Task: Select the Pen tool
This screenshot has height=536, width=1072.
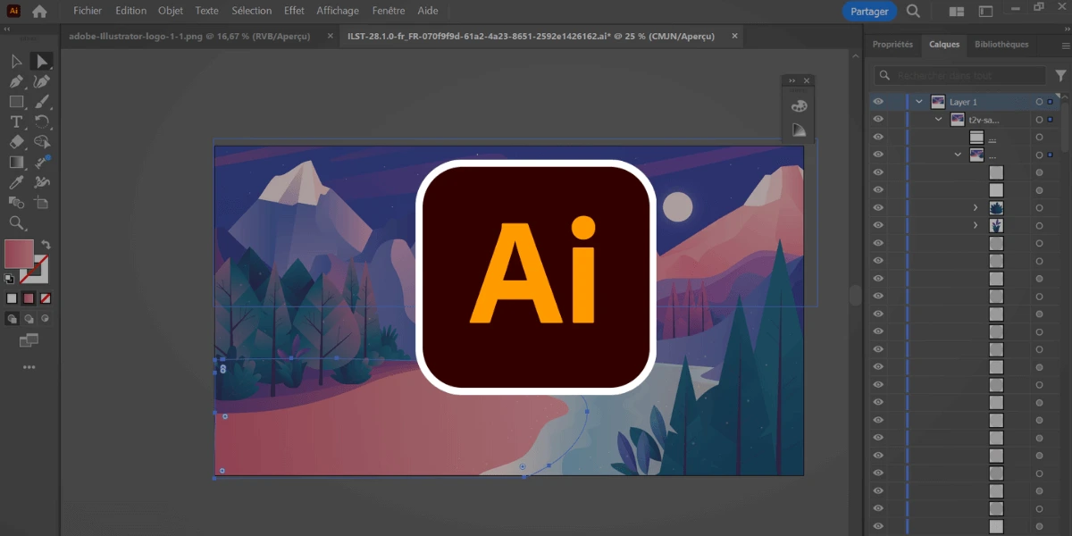Action: tap(16, 81)
